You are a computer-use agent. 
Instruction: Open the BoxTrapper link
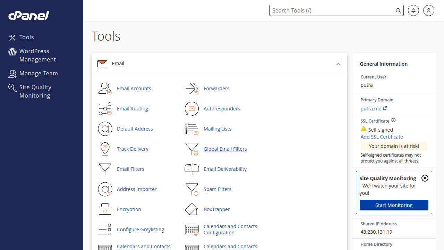click(x=217, y=209)
